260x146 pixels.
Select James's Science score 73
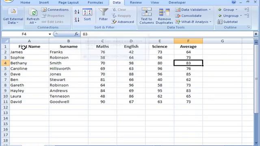pos(160,52)
